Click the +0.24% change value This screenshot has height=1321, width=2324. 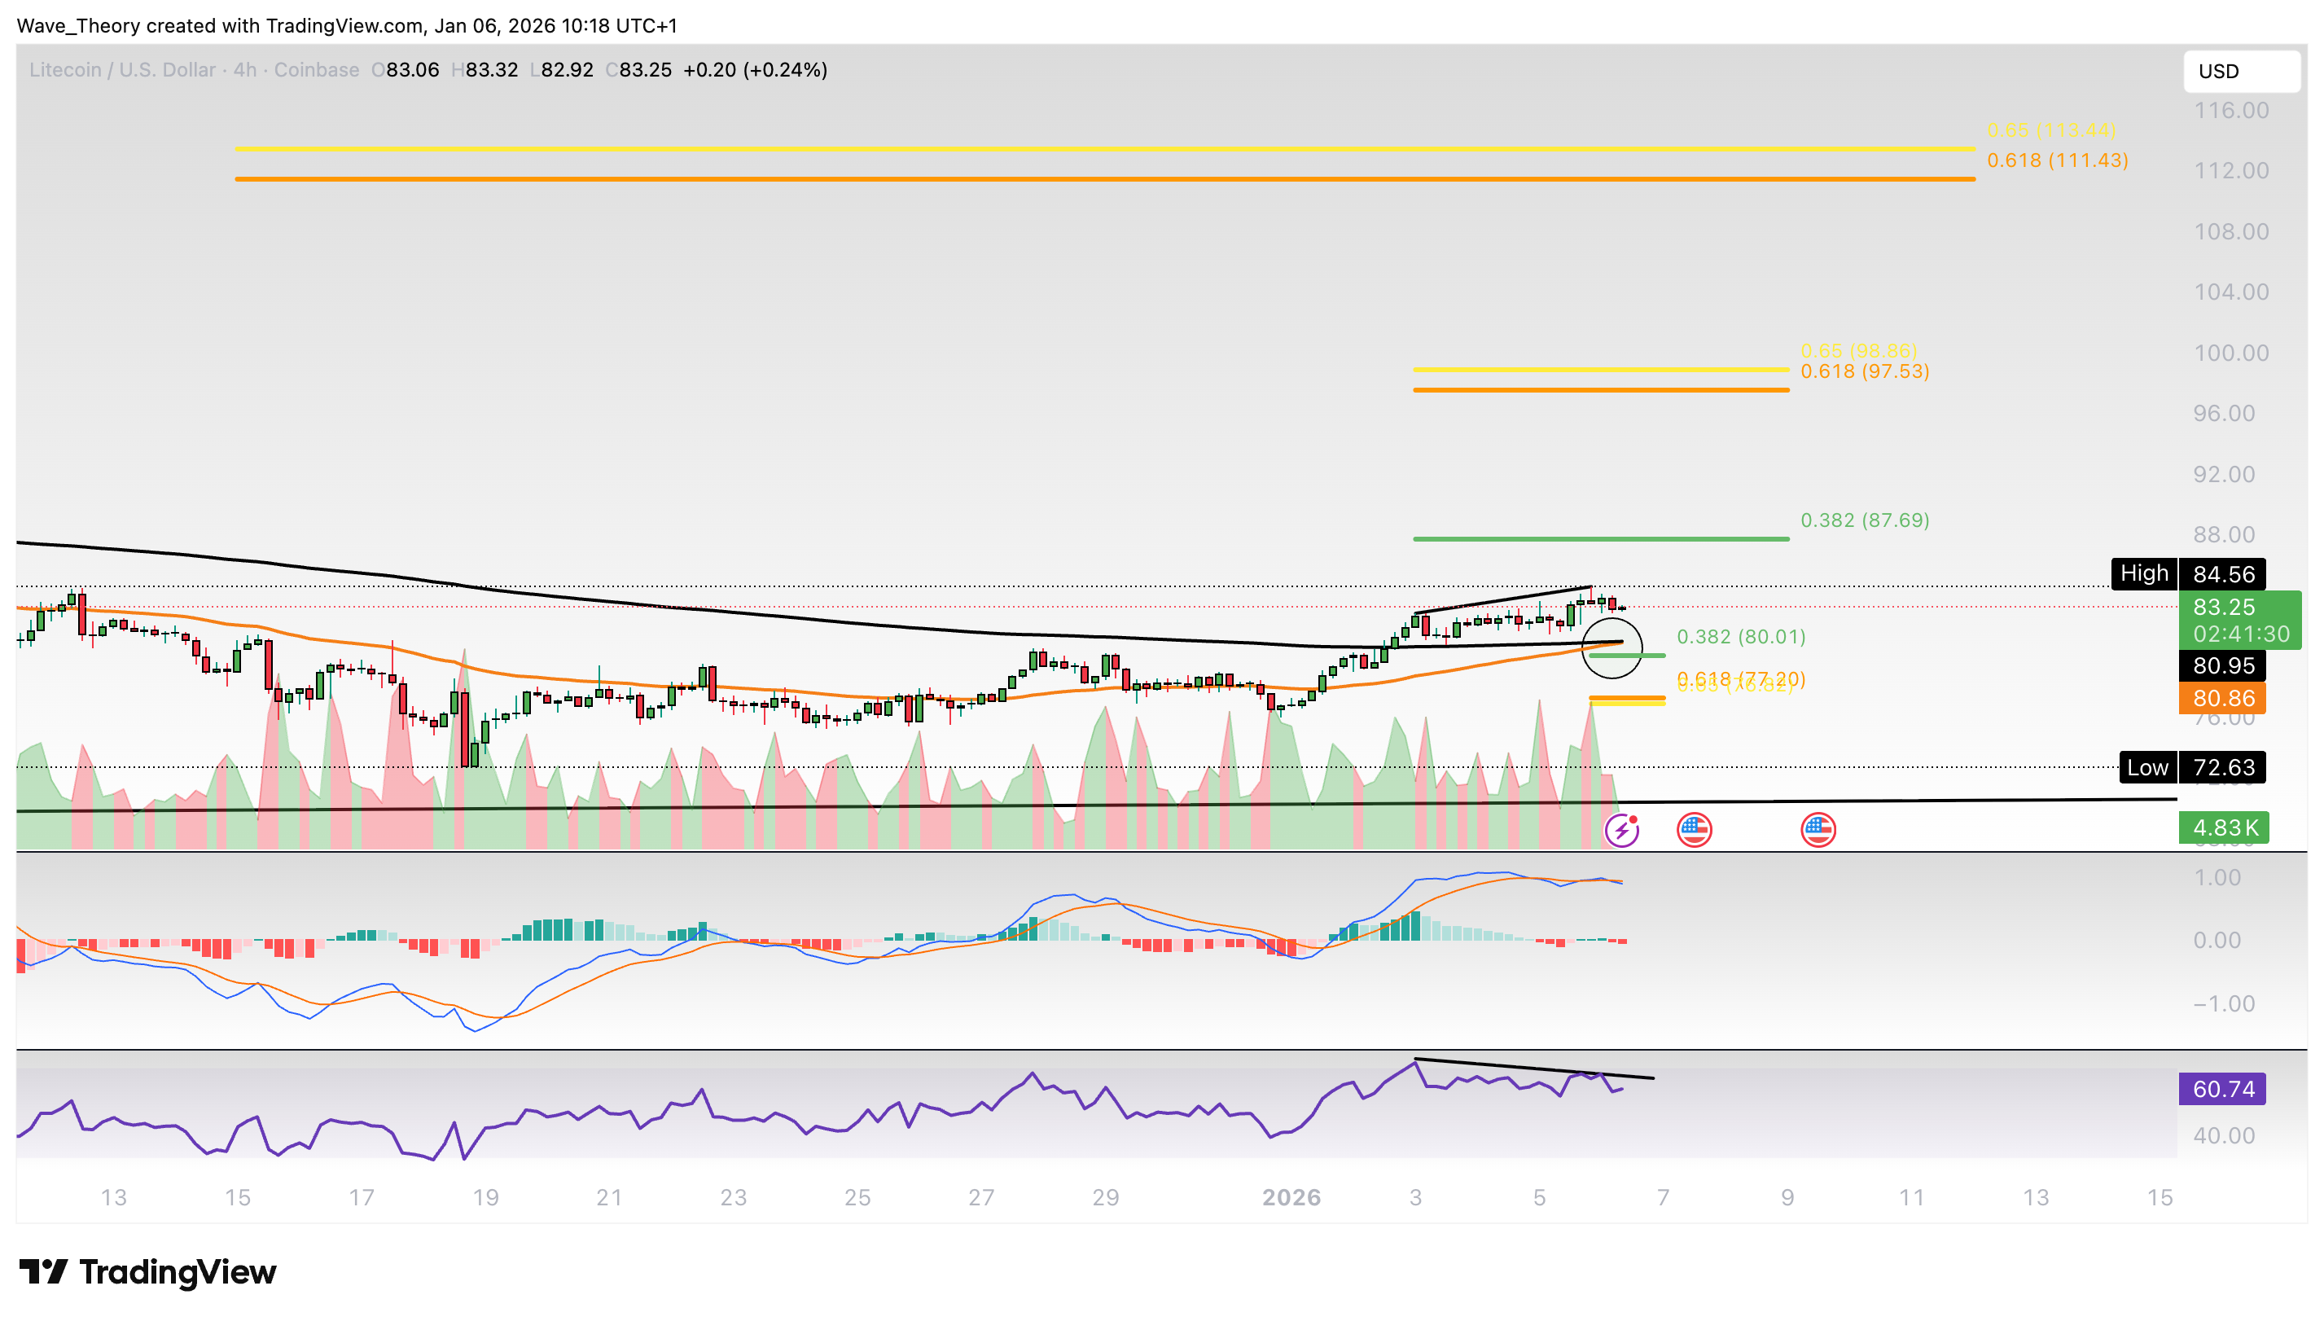coord(786,70)
